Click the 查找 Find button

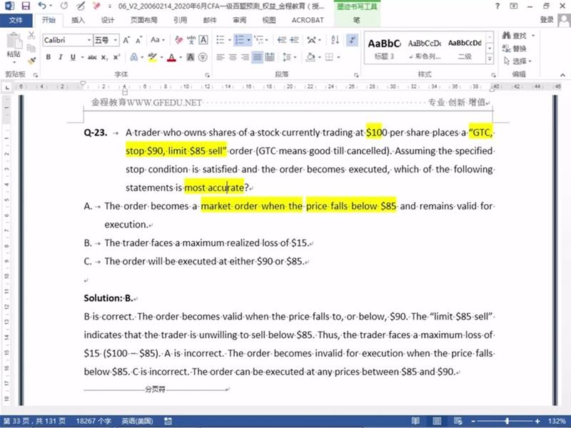[515, 36]
